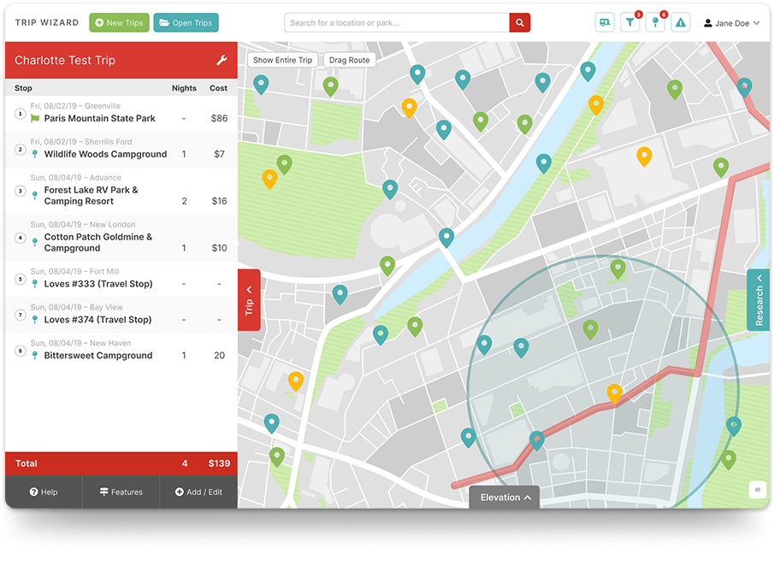774x584 pixels.
Task: Select the teal map pin on the red route
Action: [537, 439]
